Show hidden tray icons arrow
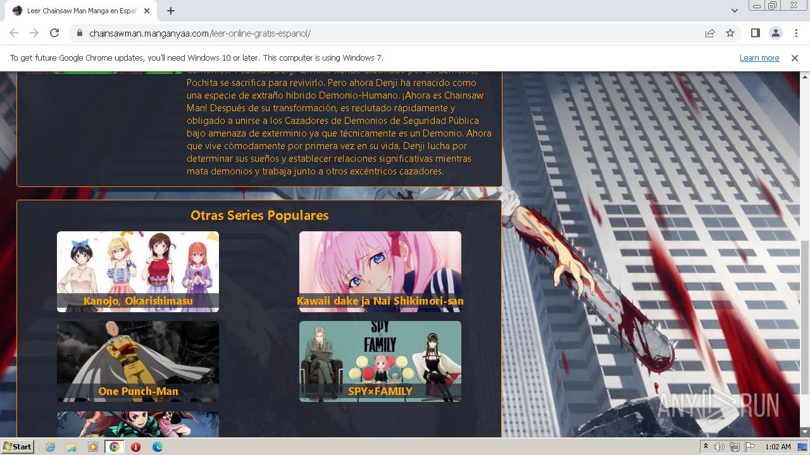Viewport: 810px width, 455px height. tap(706, 447)
